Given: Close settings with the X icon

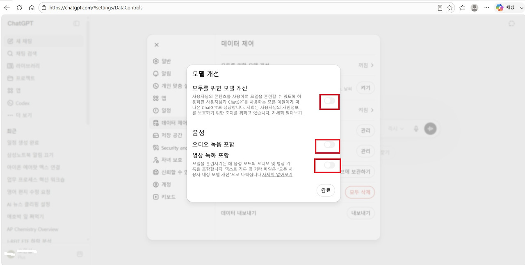Looking at the screenshot, I should pos(156,45).
